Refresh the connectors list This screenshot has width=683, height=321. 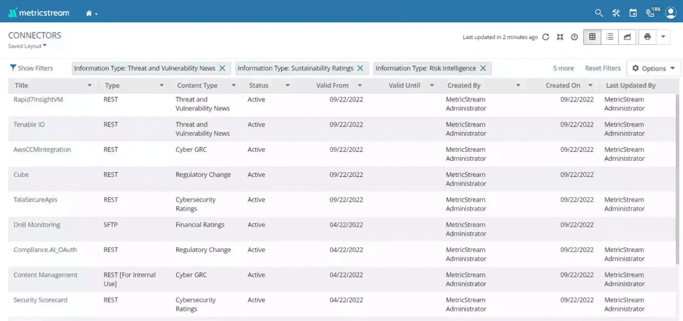(545, 37)
